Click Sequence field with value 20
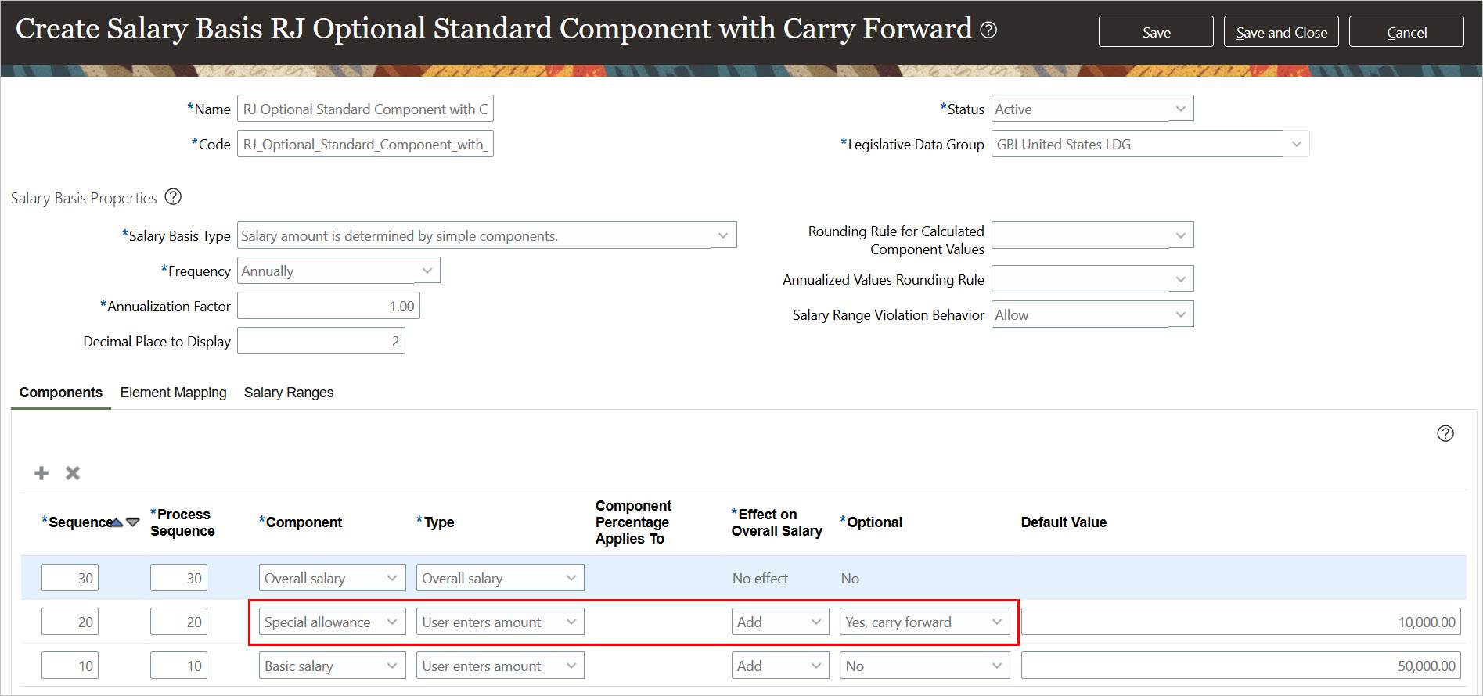This screenshot has height=696, width=1483. click(70, 622)
